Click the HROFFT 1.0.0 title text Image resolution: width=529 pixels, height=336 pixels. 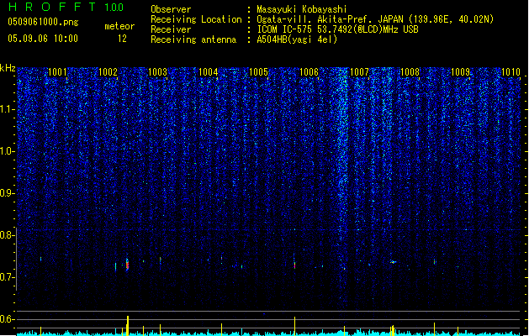66,7
